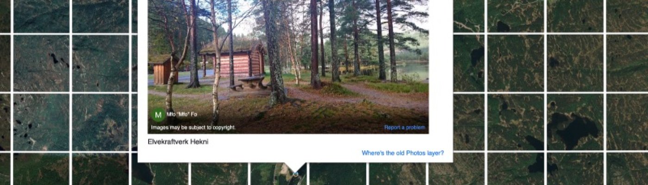Select the Elvekraftverk Hekni place title
The height and width of the screenshot is (185, 648).
pos(178,142)
